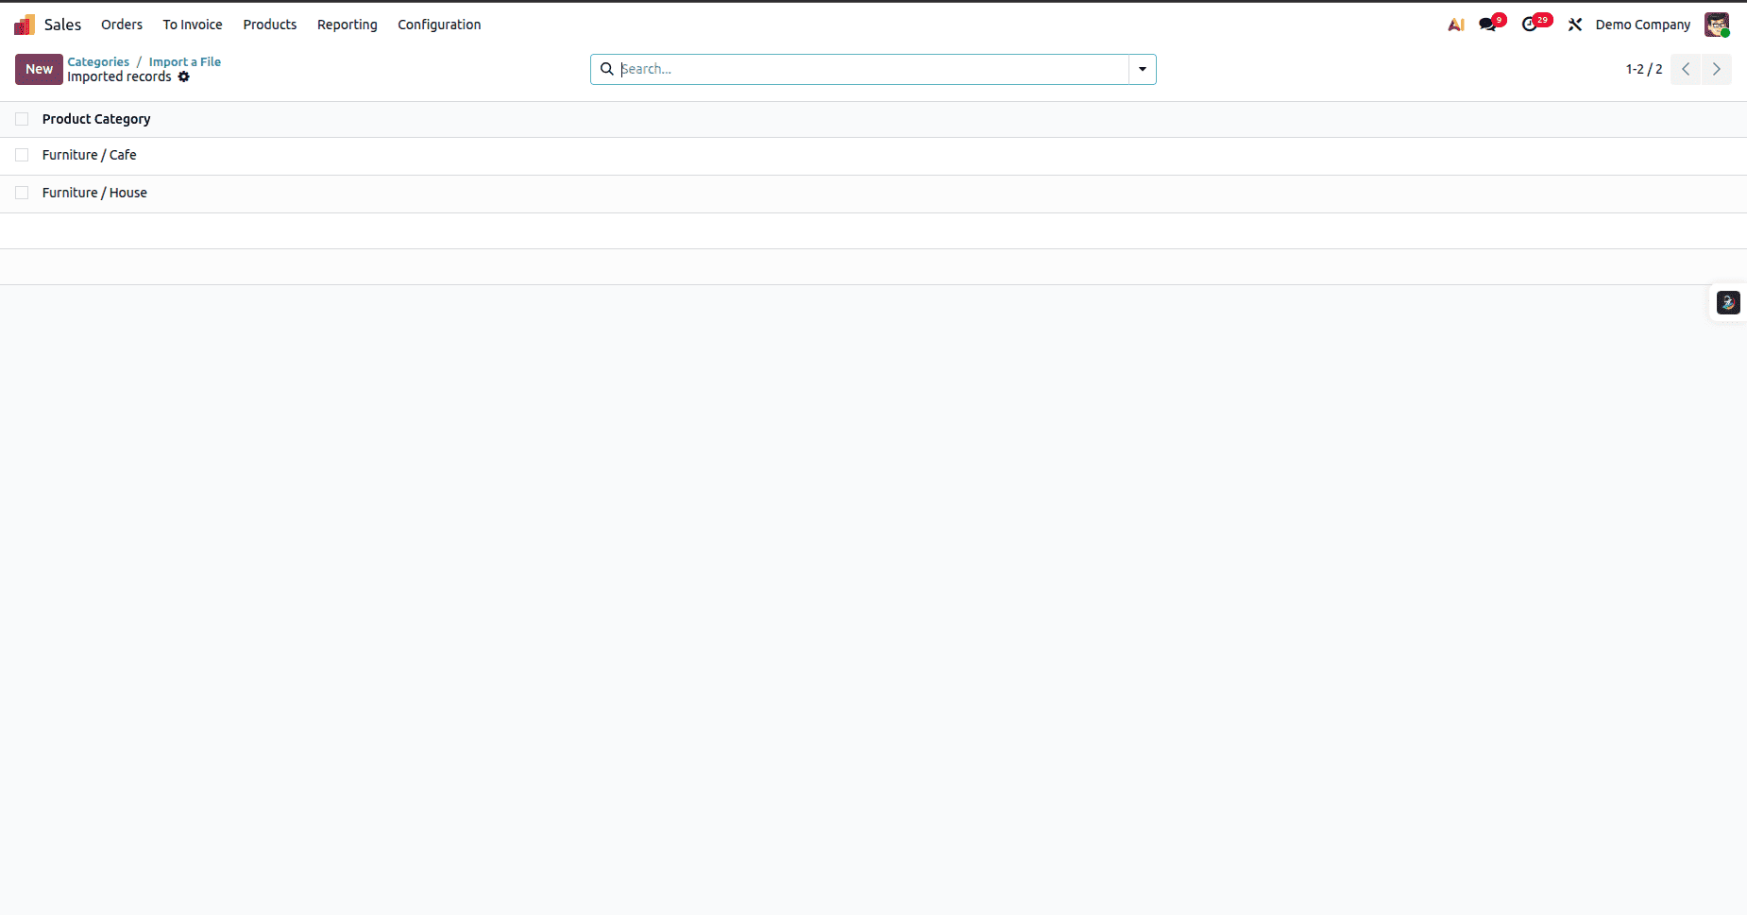Go to next page with right chevron
Image resolution: width=1747 pixels, height=915 pixels.
click(x=1716, y=69)
